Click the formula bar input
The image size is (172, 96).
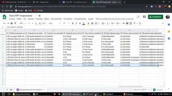point(85,27)
